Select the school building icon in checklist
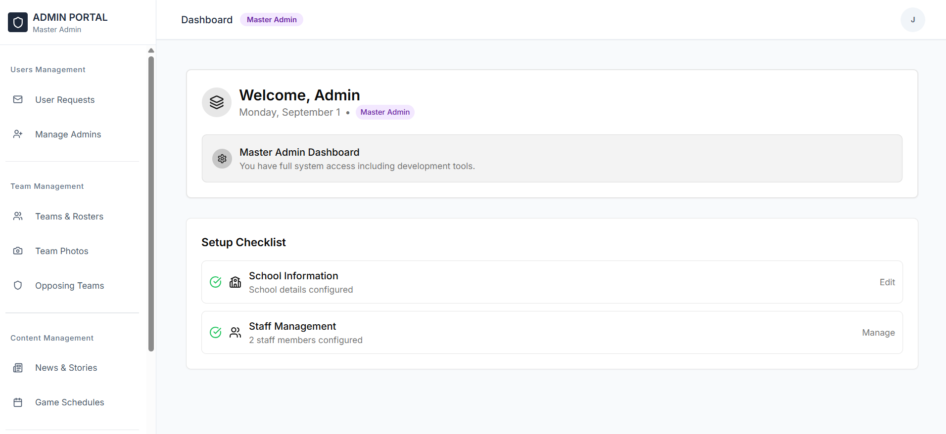Viewport: 946px width, 434px height. (236, 282)
